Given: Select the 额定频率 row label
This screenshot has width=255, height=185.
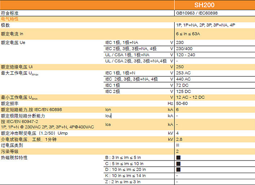Looking at the screenshot, I should [x=10, y=103].
